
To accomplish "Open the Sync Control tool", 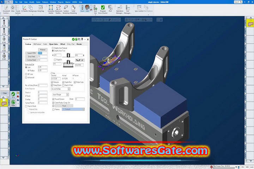I will coord(139,8).
